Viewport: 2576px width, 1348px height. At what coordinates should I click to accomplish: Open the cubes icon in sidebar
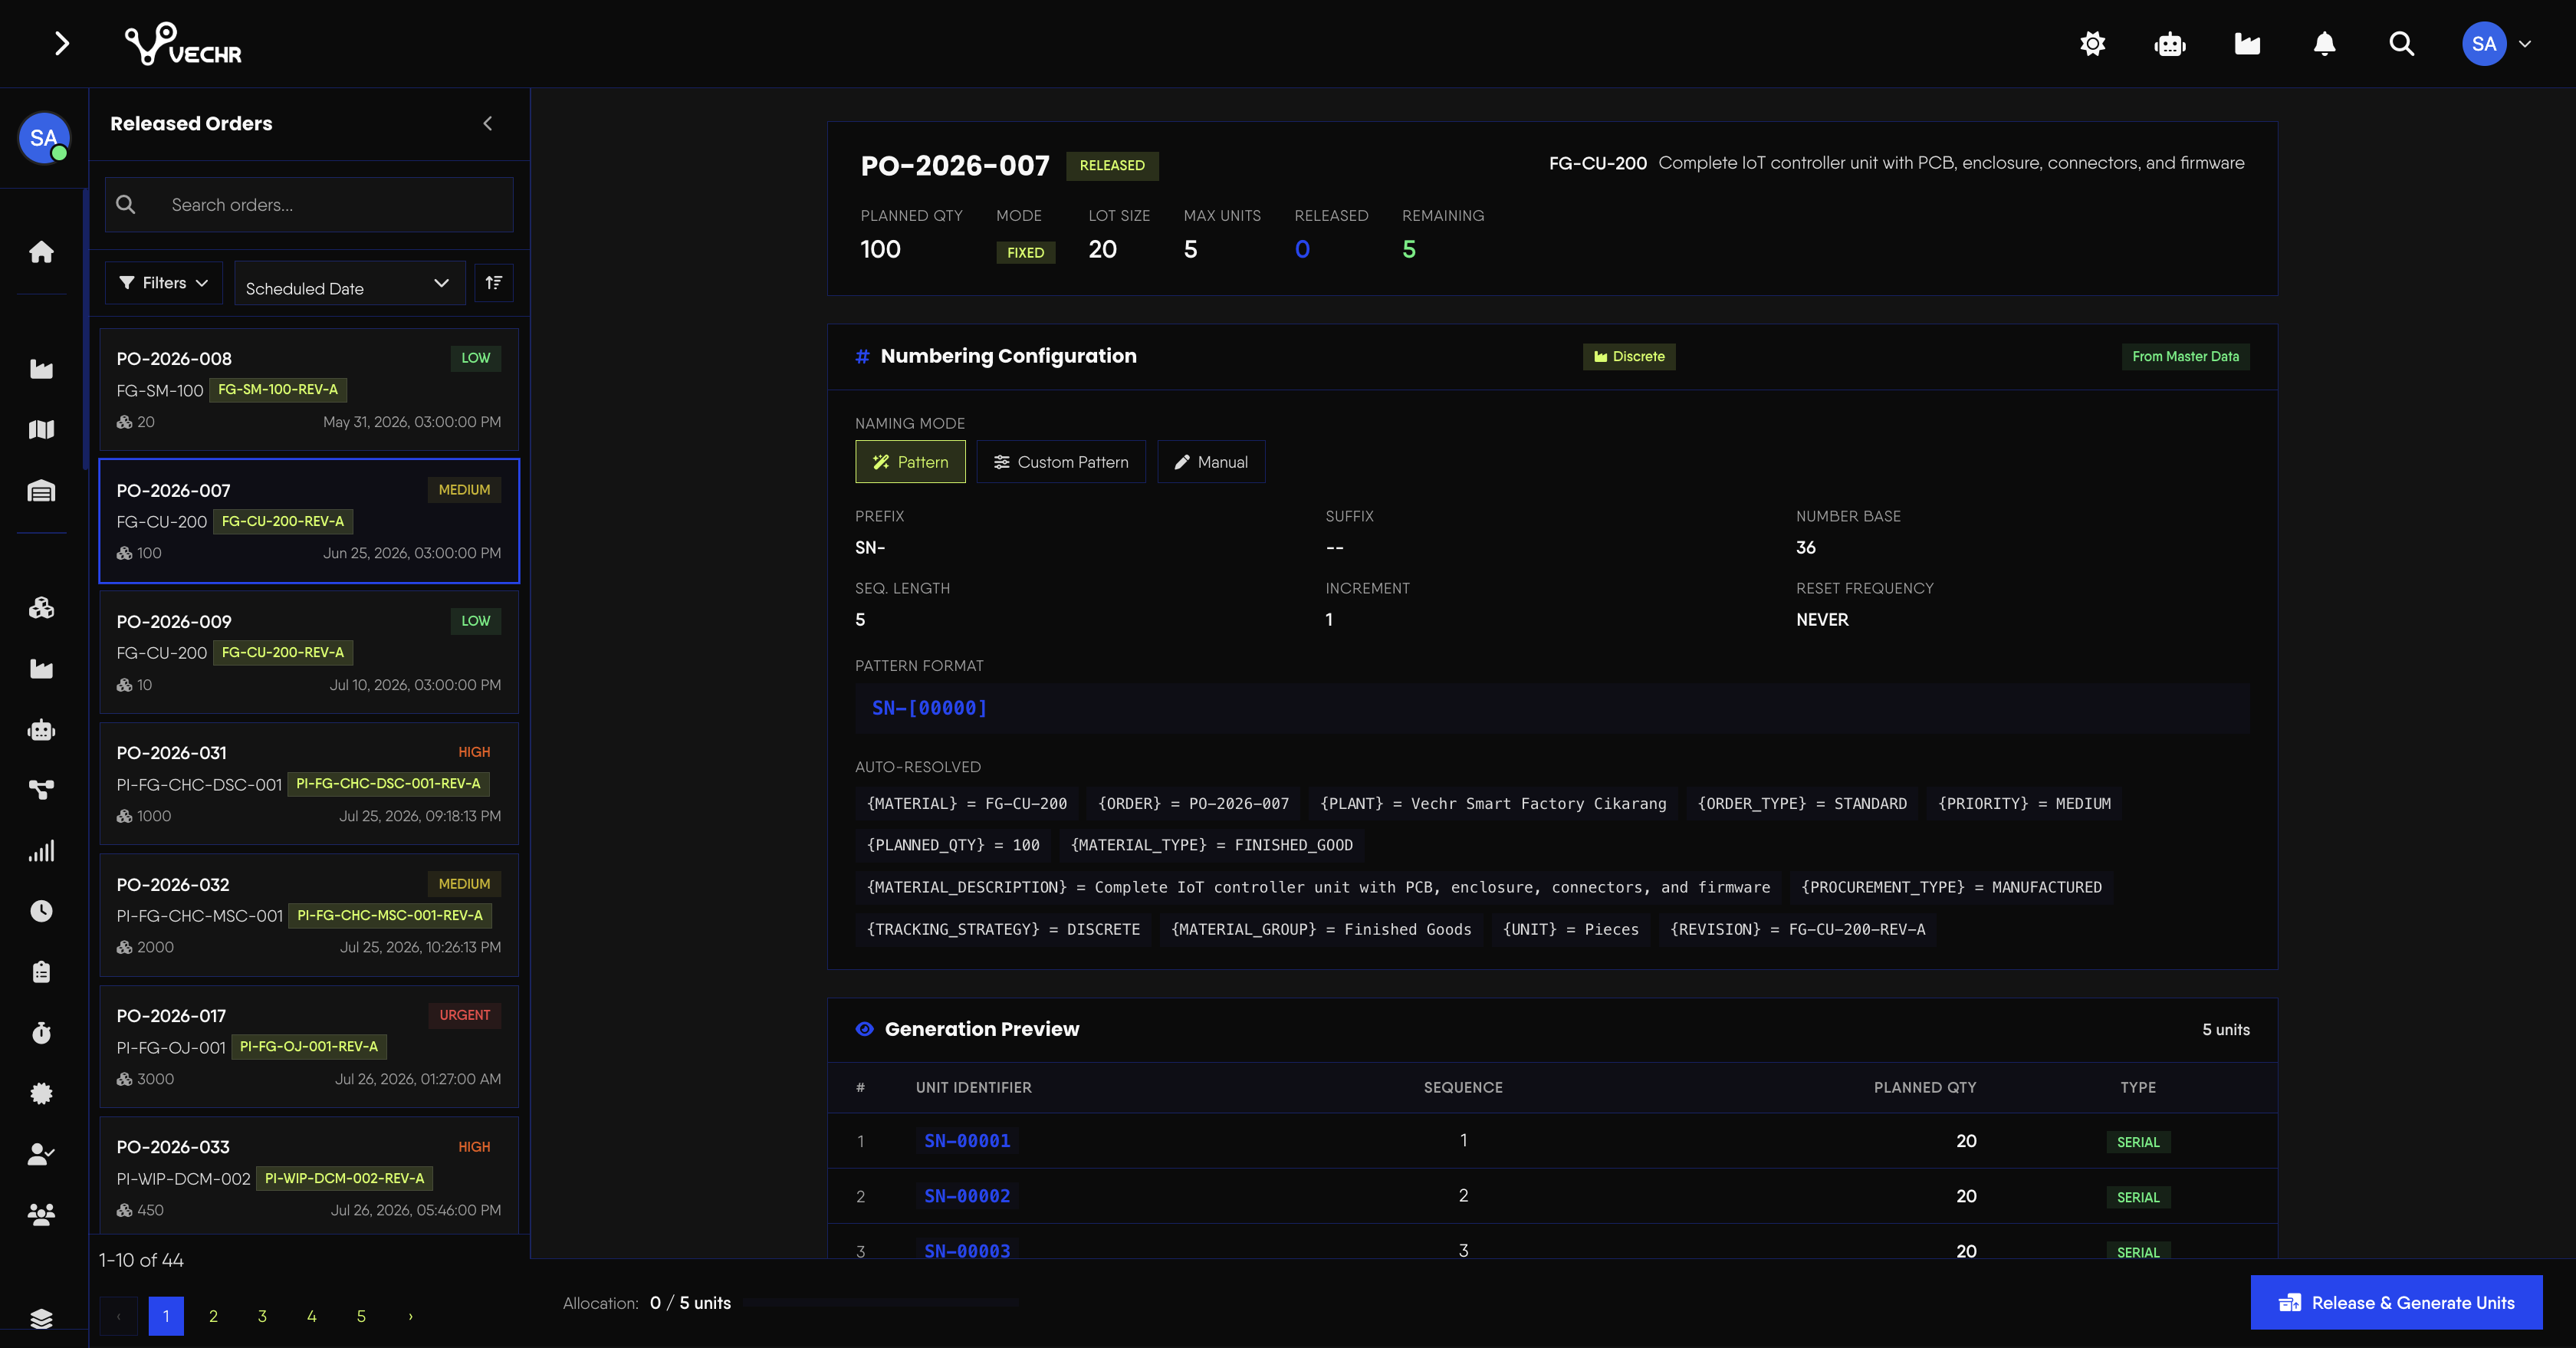(41, 608)
